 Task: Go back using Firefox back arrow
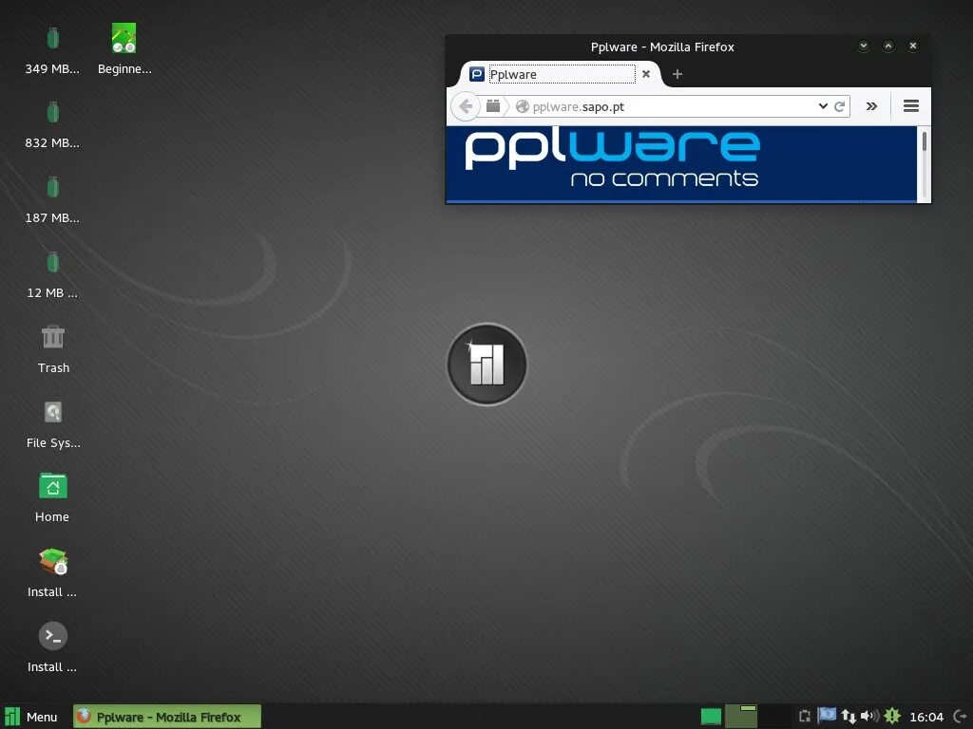click(466, 106)
